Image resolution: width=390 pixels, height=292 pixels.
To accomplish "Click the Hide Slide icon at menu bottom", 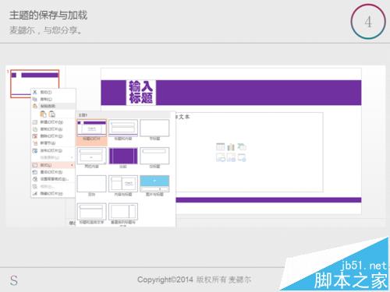I will pyautogui.click(x=35, y=193).
